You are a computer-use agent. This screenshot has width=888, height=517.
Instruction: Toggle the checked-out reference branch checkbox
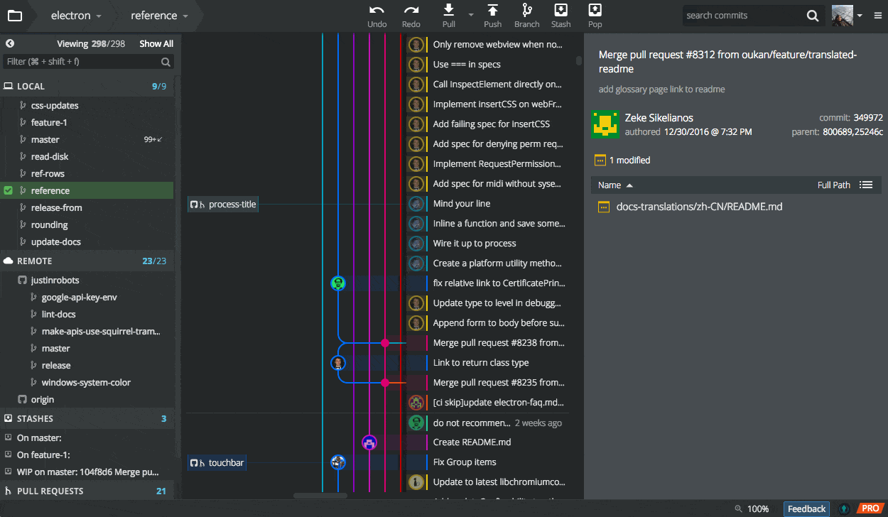point(9,190)
